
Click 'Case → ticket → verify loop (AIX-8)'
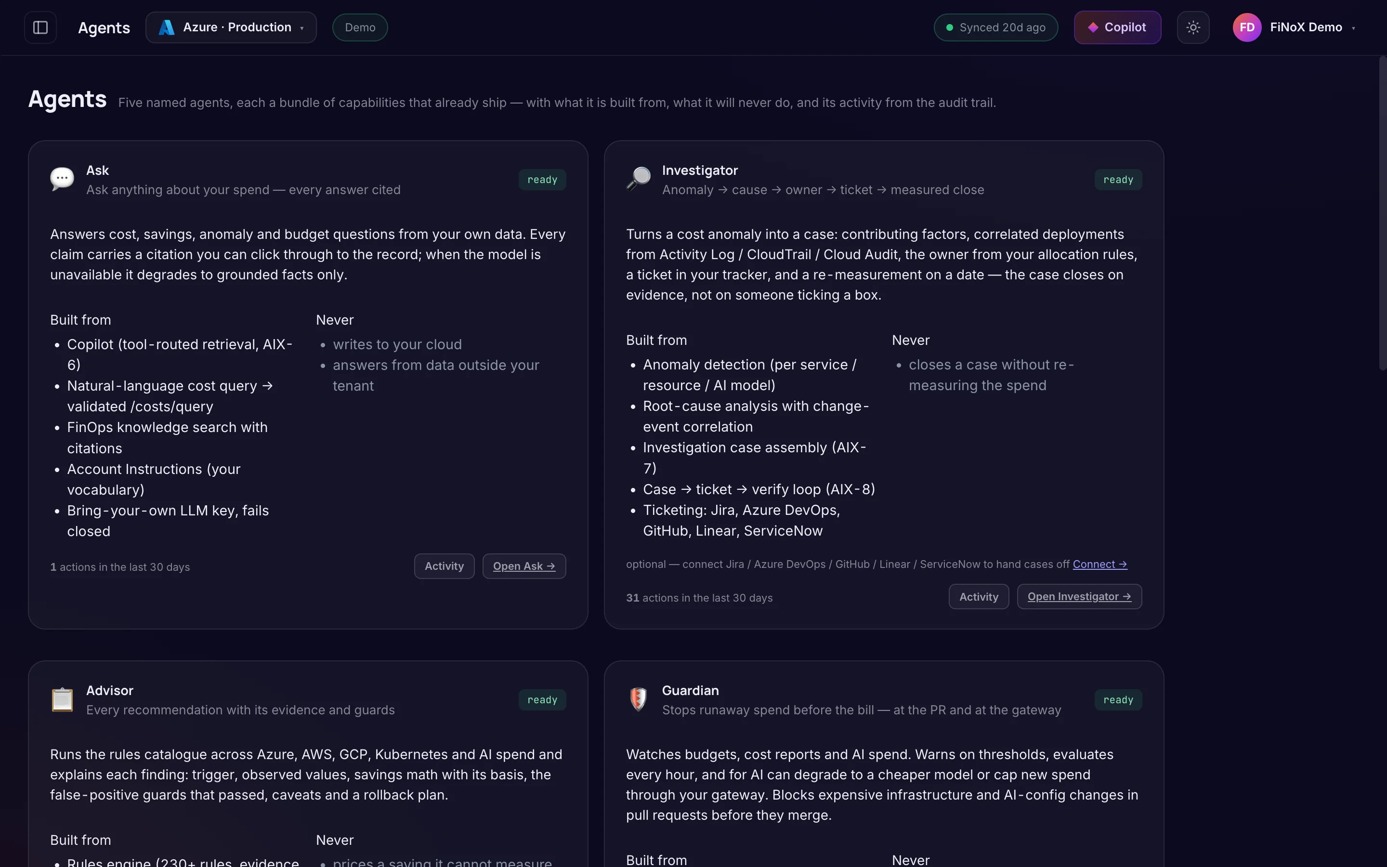(x=759, y=489)
